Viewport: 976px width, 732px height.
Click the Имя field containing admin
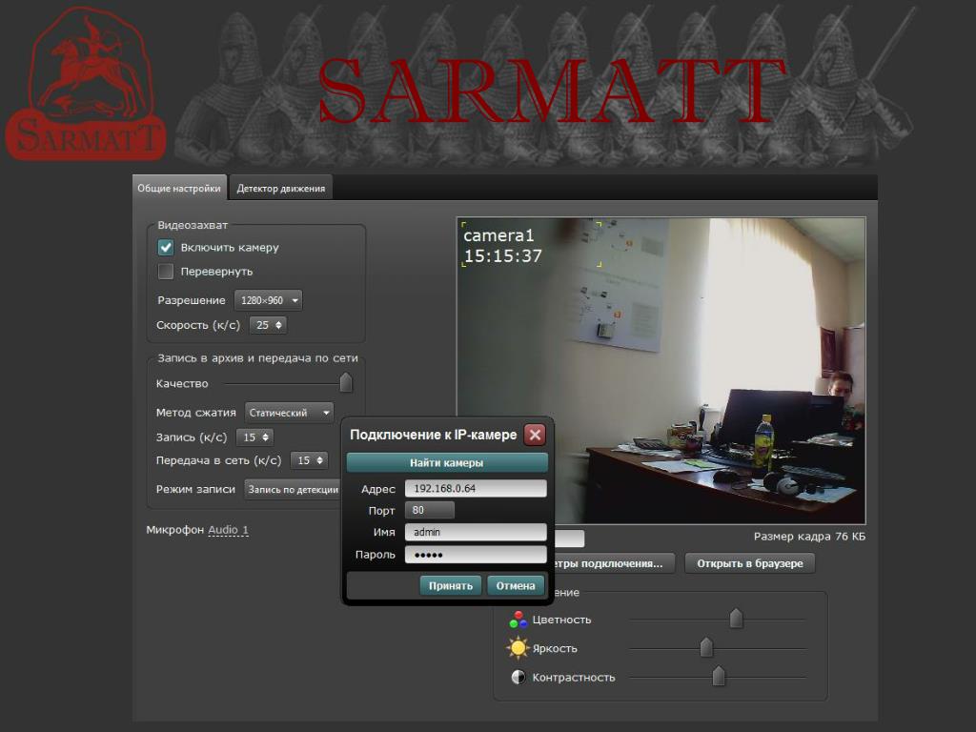[x=476, y=532]
